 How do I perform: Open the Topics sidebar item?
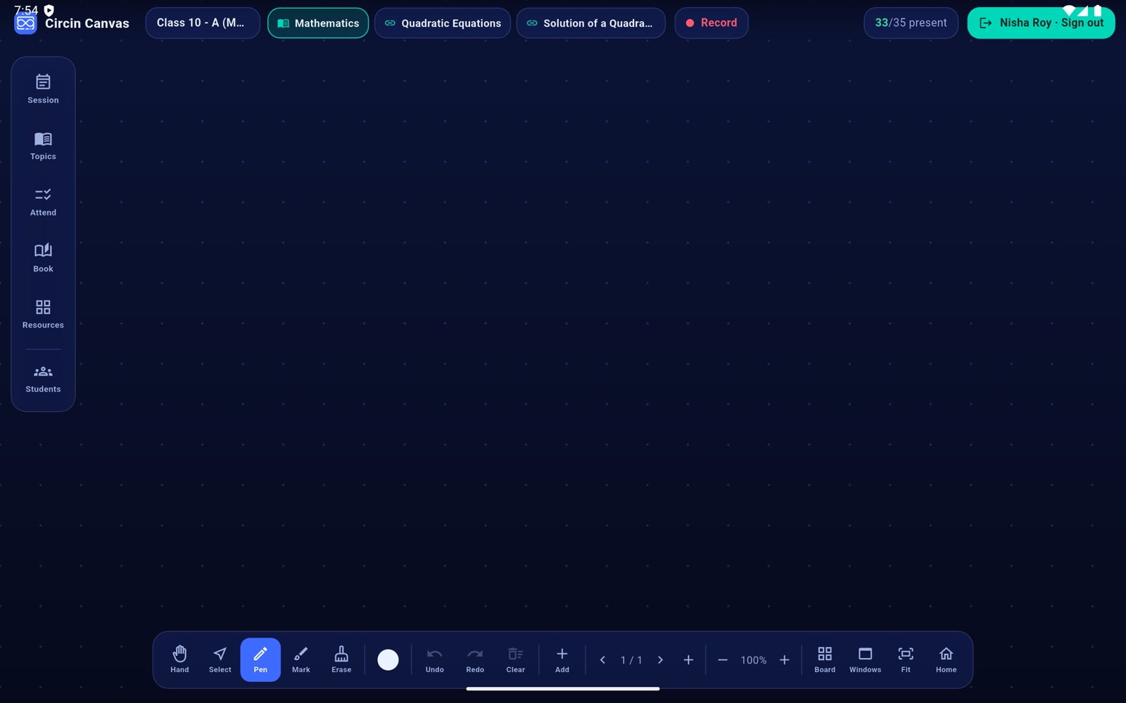[x=43, y=146]
